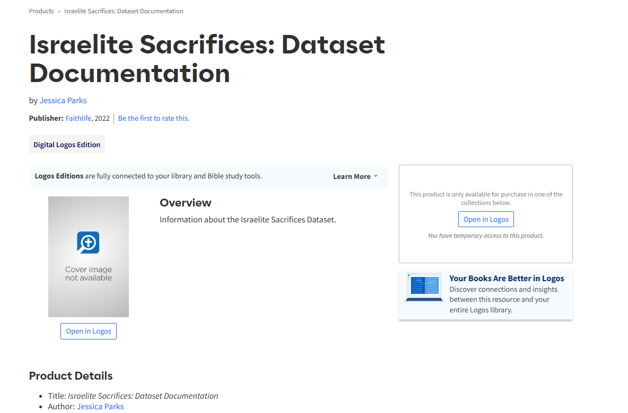
Task: Open the cover image placeholder thumbnail
Action: pos(89,257)
